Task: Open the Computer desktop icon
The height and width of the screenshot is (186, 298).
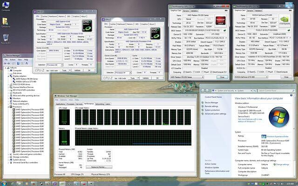Action: [6, 6]
